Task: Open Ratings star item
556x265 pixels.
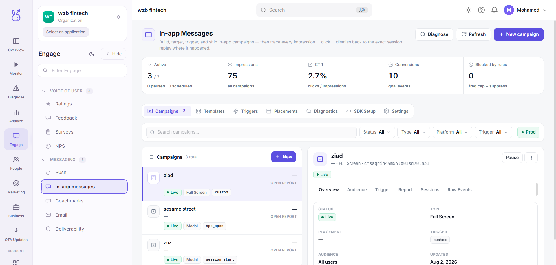Action: click(84, 104)
